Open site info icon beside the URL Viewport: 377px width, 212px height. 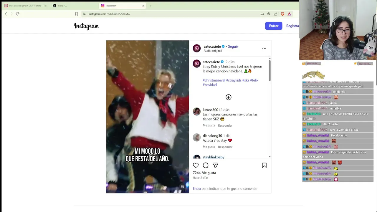coord(84,14)
